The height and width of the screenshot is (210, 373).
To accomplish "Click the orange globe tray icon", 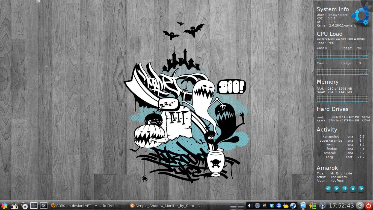I will pyautogui.click(x=257, y=206).
